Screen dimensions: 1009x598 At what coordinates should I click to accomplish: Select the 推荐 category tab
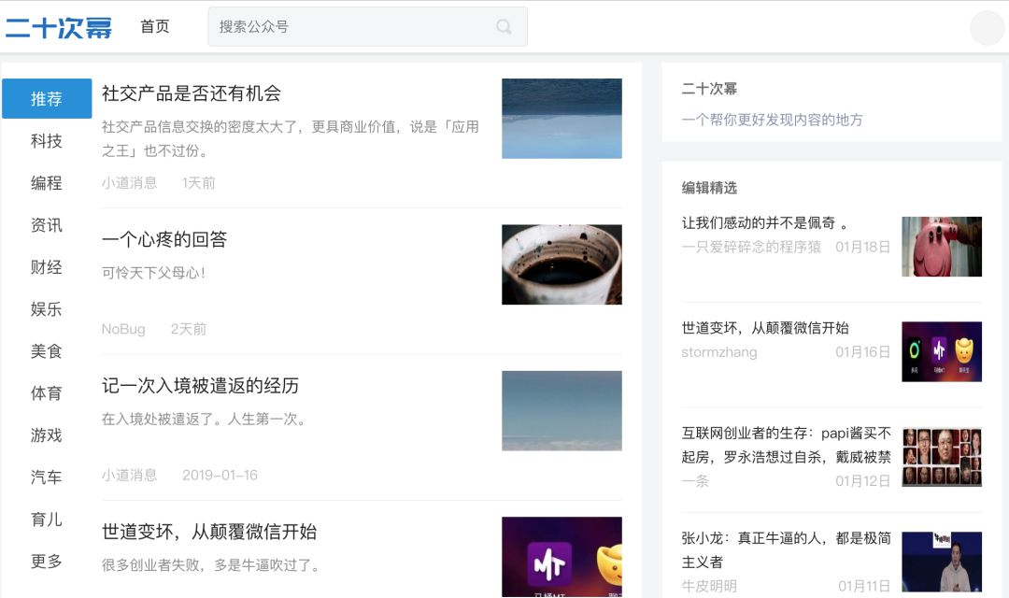pos(47,98)
